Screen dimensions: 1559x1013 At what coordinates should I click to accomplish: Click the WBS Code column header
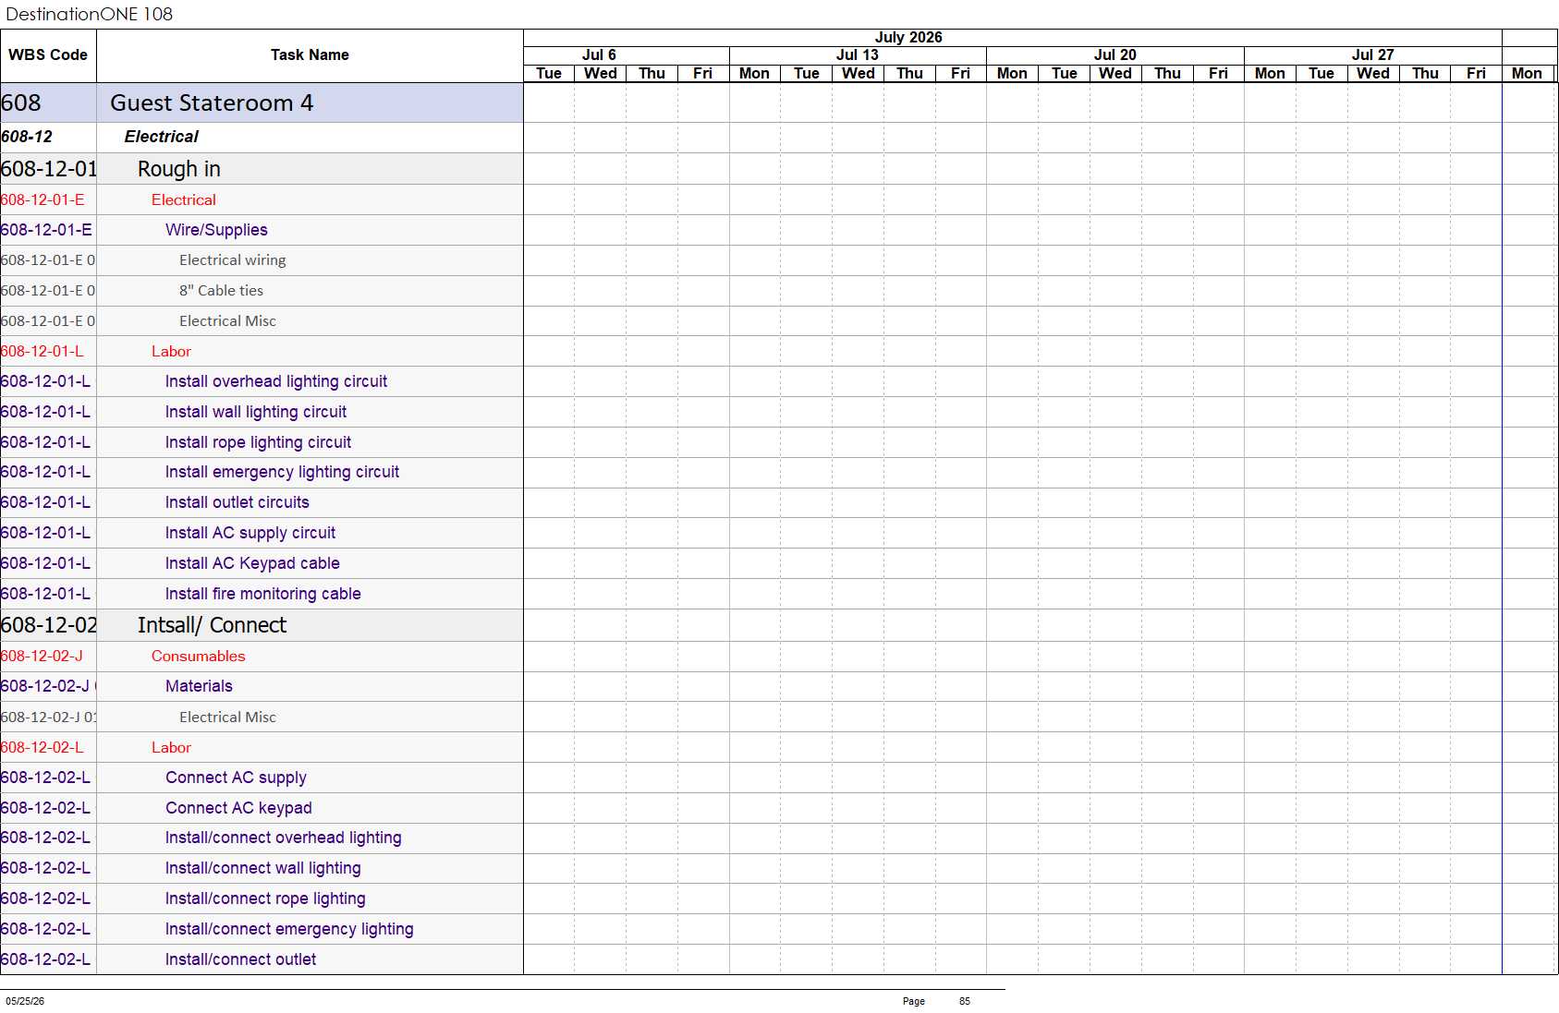point(48,55)
